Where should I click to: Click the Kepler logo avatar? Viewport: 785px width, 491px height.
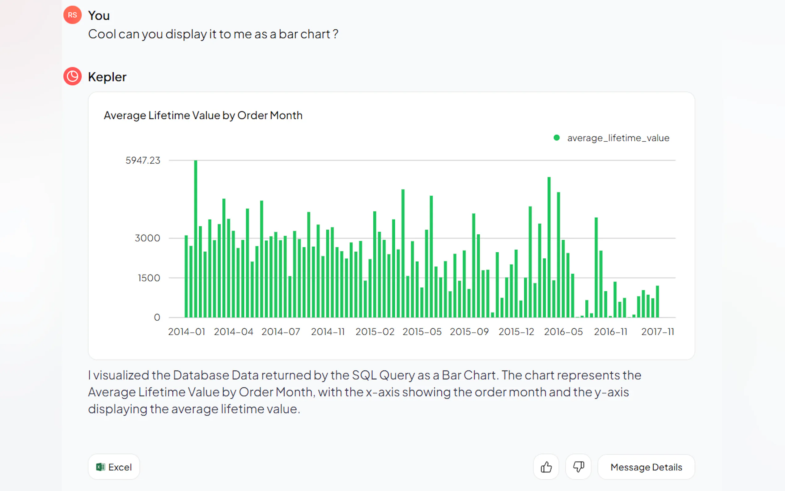72,76
